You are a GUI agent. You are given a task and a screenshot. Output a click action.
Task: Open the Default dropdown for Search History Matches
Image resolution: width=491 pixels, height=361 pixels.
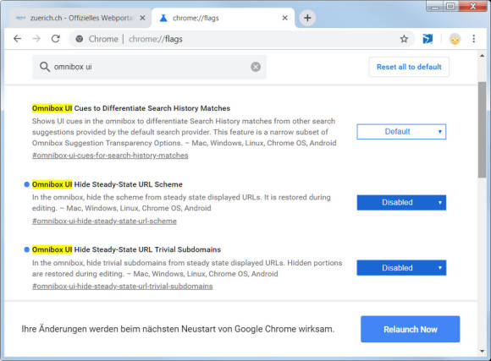(401, 132)
